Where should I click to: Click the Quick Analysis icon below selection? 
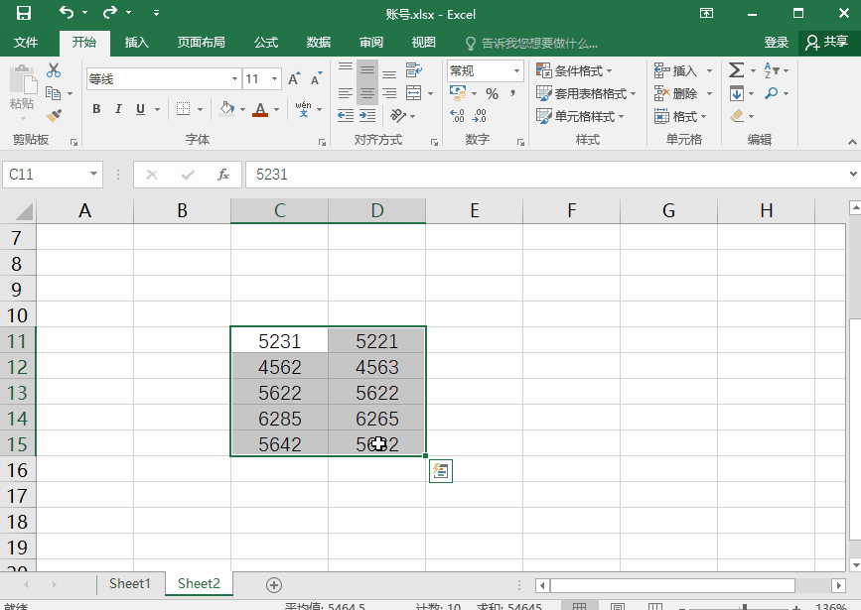[441, 471]
